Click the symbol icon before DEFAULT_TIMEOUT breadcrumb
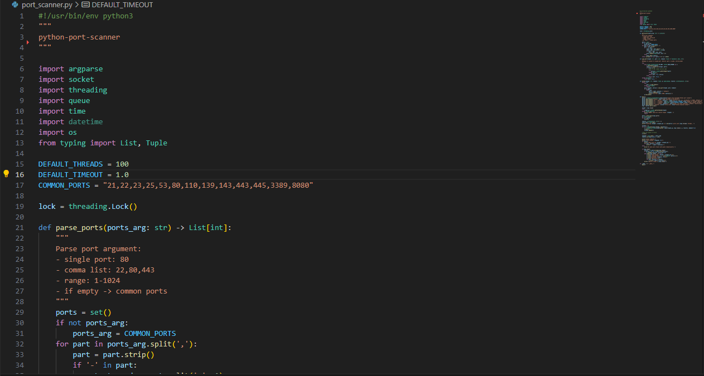This screenshot has height=376, width=704. click(85, 4)
